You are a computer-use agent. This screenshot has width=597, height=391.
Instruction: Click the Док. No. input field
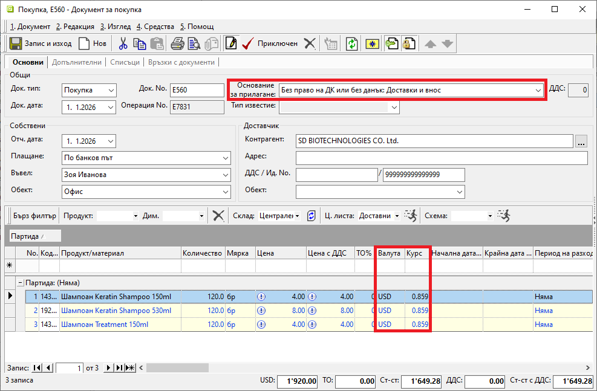click(x=197, y=90)
